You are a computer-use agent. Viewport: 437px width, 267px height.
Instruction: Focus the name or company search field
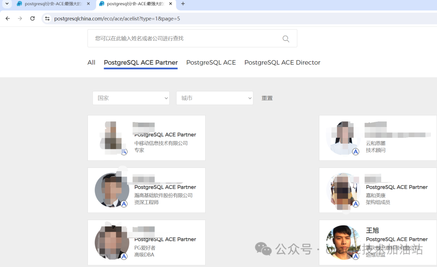192,38
